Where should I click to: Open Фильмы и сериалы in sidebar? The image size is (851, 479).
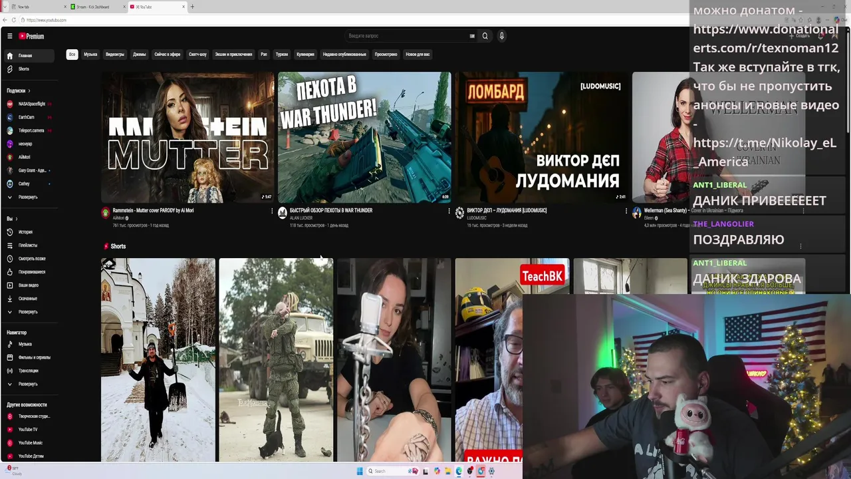(x=29, y=357)
